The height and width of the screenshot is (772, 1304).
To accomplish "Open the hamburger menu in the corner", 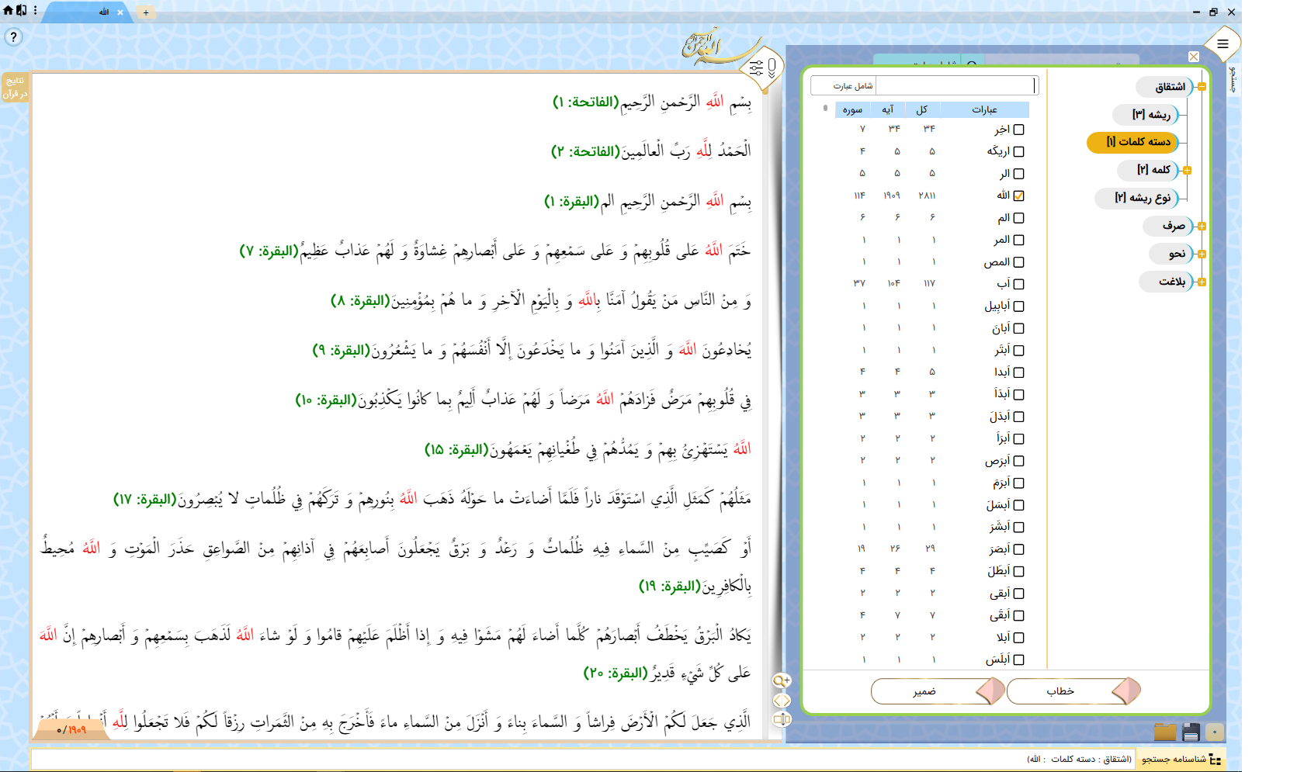I will point(1222,44).
